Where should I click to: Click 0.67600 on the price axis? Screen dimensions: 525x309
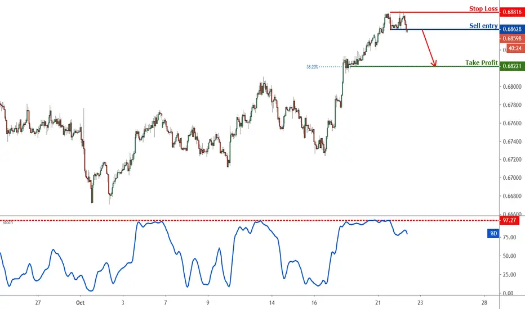[512, 123]
